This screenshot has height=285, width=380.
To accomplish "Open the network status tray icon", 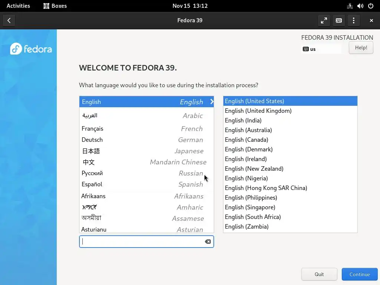I will (x=350, y=6).
